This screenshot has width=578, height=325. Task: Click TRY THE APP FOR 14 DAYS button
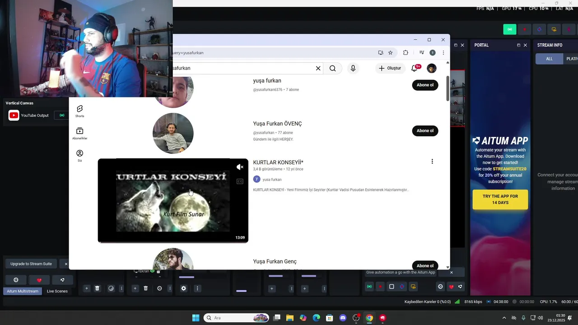[x=500, y=200]
